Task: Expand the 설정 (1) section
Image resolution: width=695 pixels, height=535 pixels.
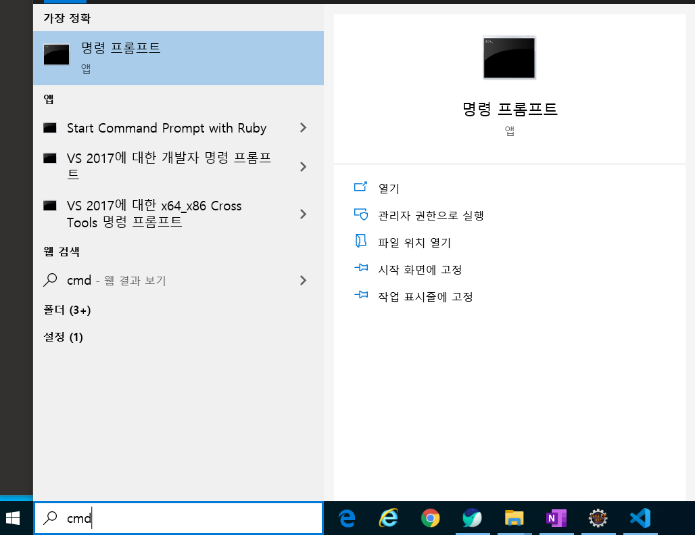Action: (63, 337)
